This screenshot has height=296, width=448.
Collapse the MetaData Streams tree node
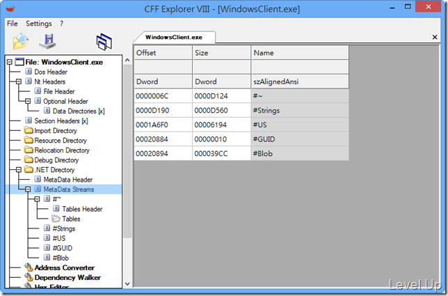28,189
